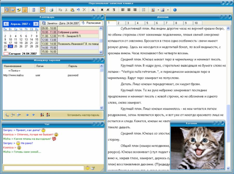Open dropdown arrow beside save picture icon
The height and width of the screenshot is (174, 234).
tap(168, 10)
